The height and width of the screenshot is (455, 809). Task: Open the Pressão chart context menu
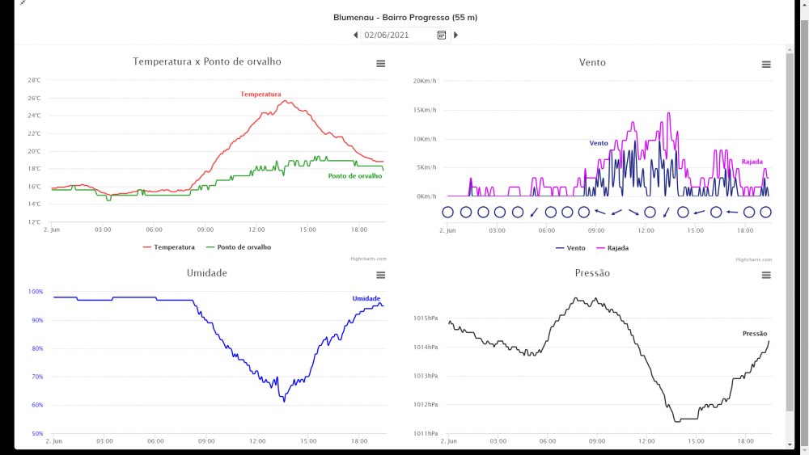click(x=766, y=275)
